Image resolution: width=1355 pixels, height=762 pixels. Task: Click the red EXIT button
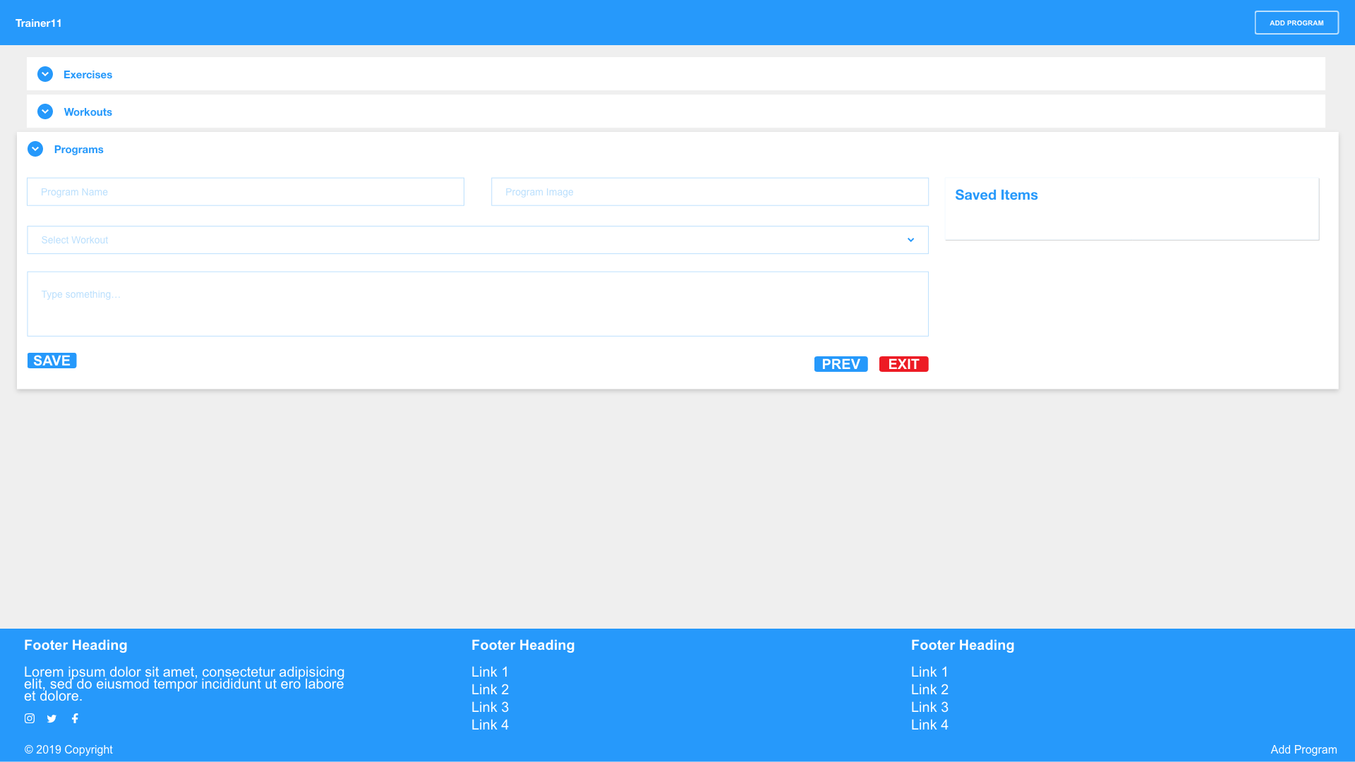[903, 364]
